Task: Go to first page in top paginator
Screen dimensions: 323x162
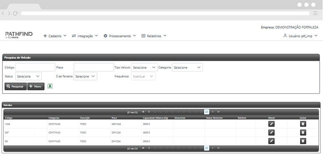Action: [143, 112]
